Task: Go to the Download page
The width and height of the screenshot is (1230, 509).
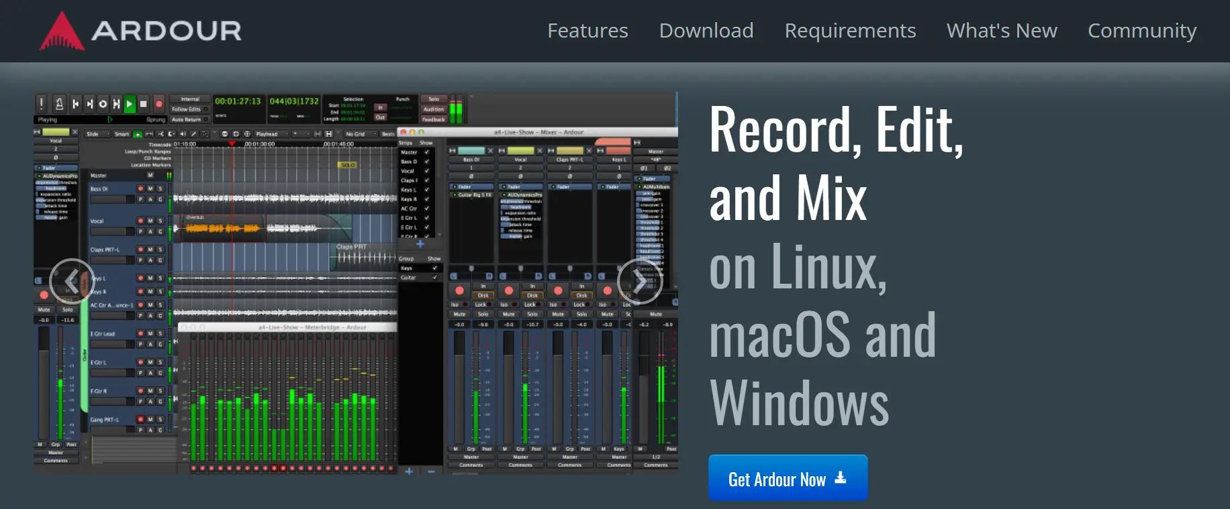Action: (x=706, y=31)
